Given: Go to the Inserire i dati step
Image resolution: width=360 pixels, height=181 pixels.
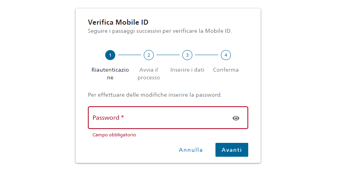Looking at the screenshot, I should [187, 70].
